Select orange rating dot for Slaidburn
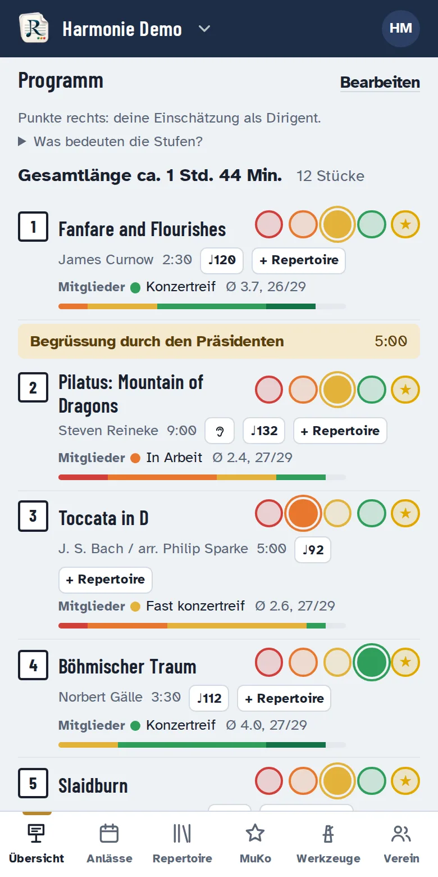The height and width of the screenshot is (877, 438). 303,781
